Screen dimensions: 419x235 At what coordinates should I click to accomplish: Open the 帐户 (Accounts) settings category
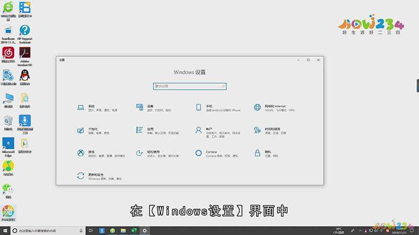click(x=218, y=132)
